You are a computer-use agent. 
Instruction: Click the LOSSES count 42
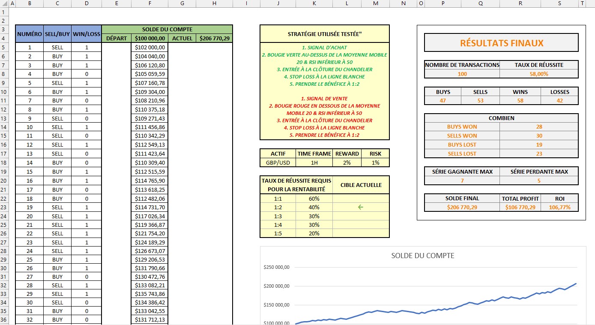559,100
